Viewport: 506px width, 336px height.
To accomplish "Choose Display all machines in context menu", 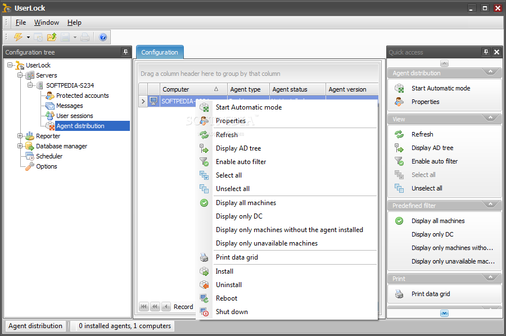I will pos(287,202).
